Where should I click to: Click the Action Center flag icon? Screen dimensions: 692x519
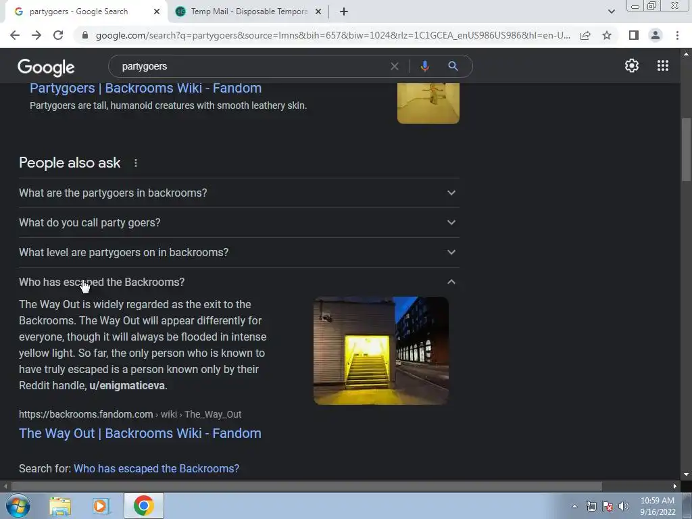pos(608,506)
